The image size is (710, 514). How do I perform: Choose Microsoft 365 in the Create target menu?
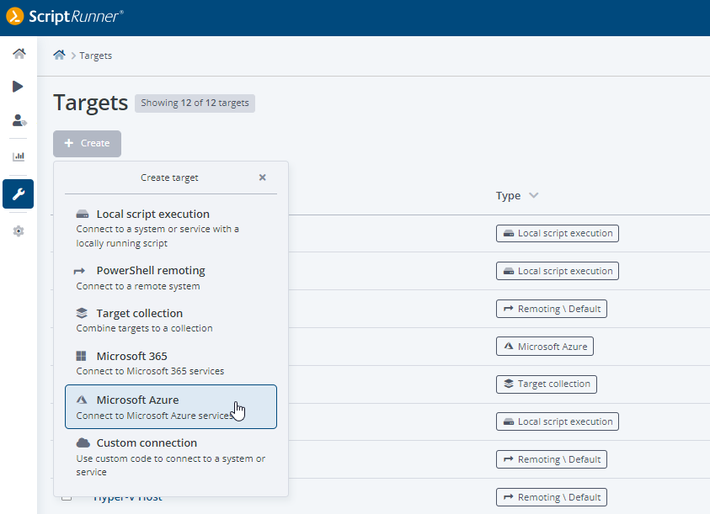coord(171,363)
